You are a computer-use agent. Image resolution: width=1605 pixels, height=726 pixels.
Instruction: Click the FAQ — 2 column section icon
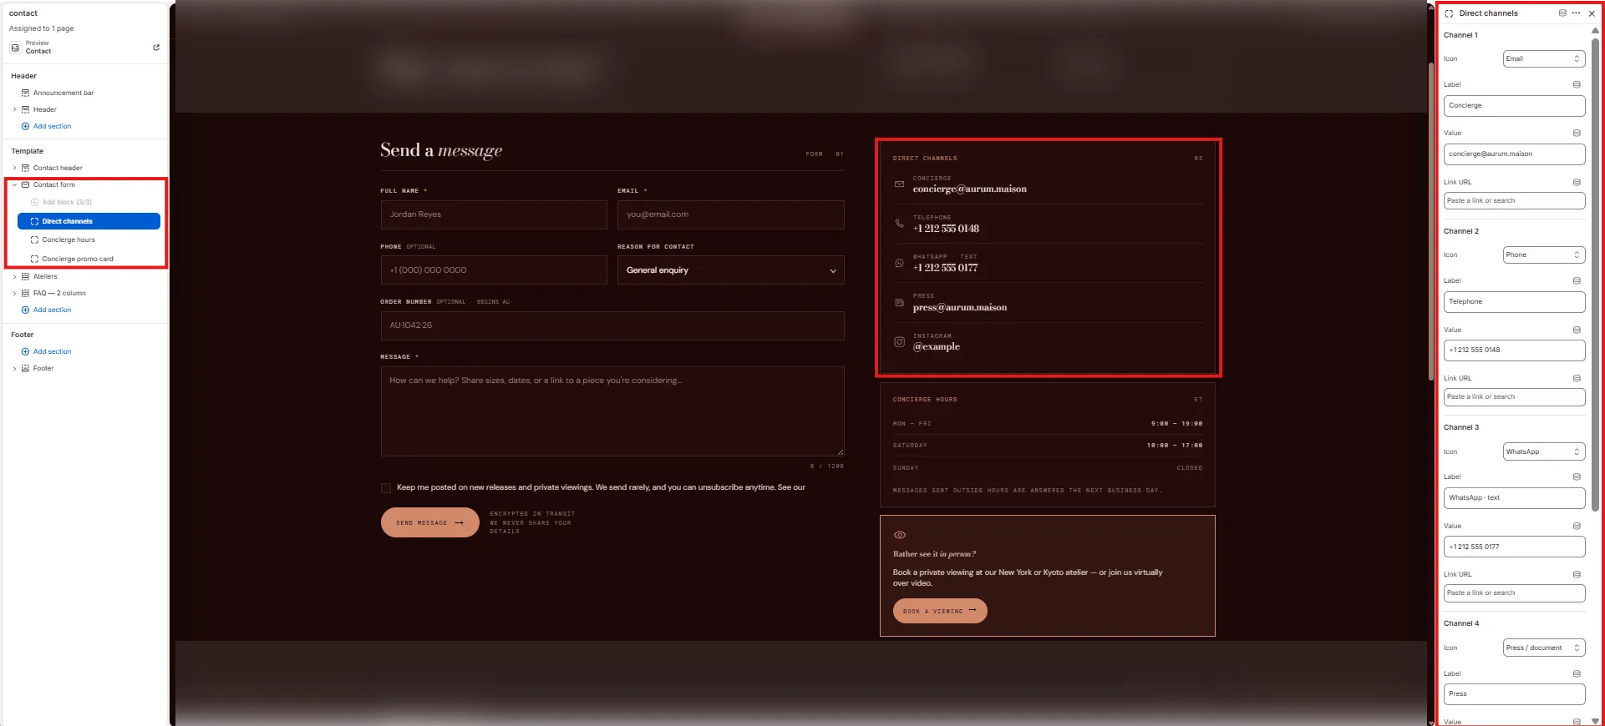(25, 293)
